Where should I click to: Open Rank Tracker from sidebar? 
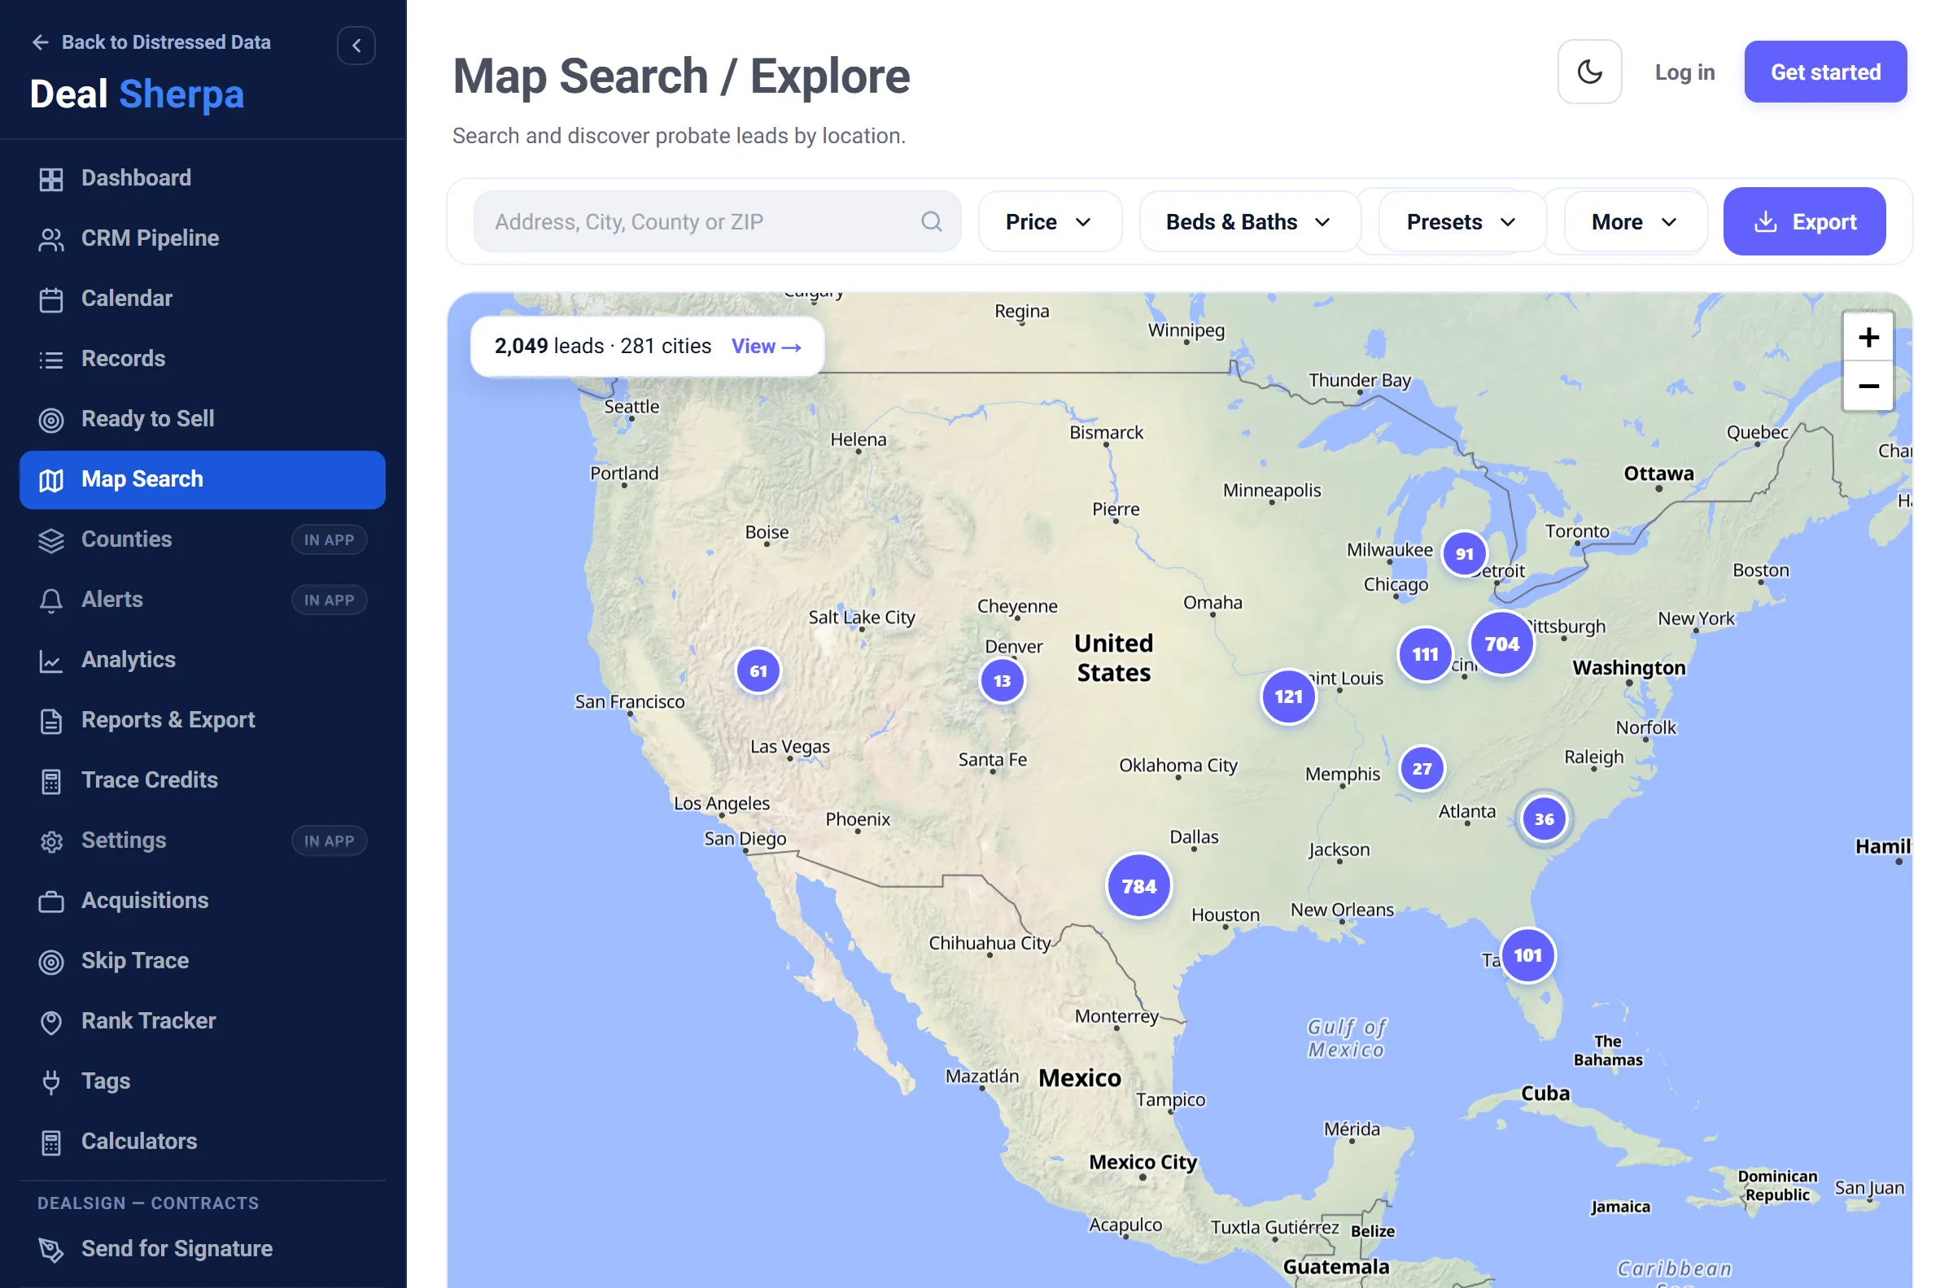tap(202, 1021)
